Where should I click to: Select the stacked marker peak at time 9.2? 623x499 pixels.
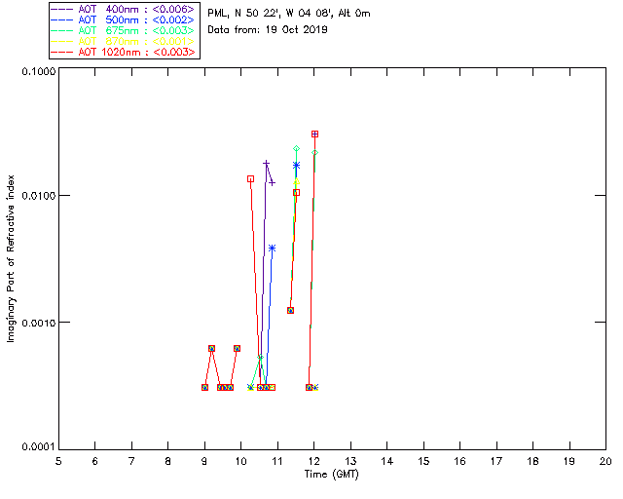(x=212, y=348)
